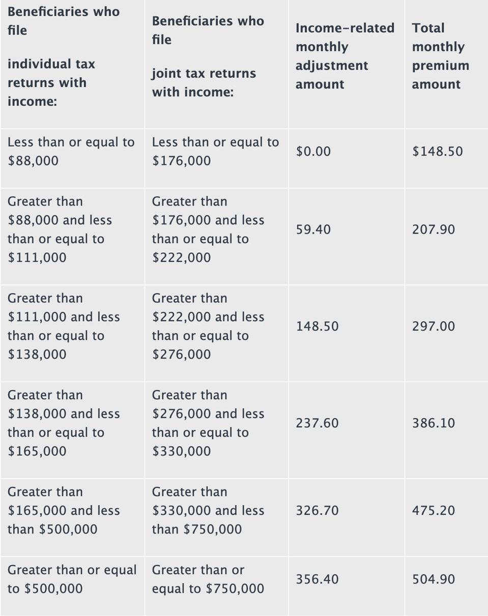Click the 297.00 total premium value

434,327
